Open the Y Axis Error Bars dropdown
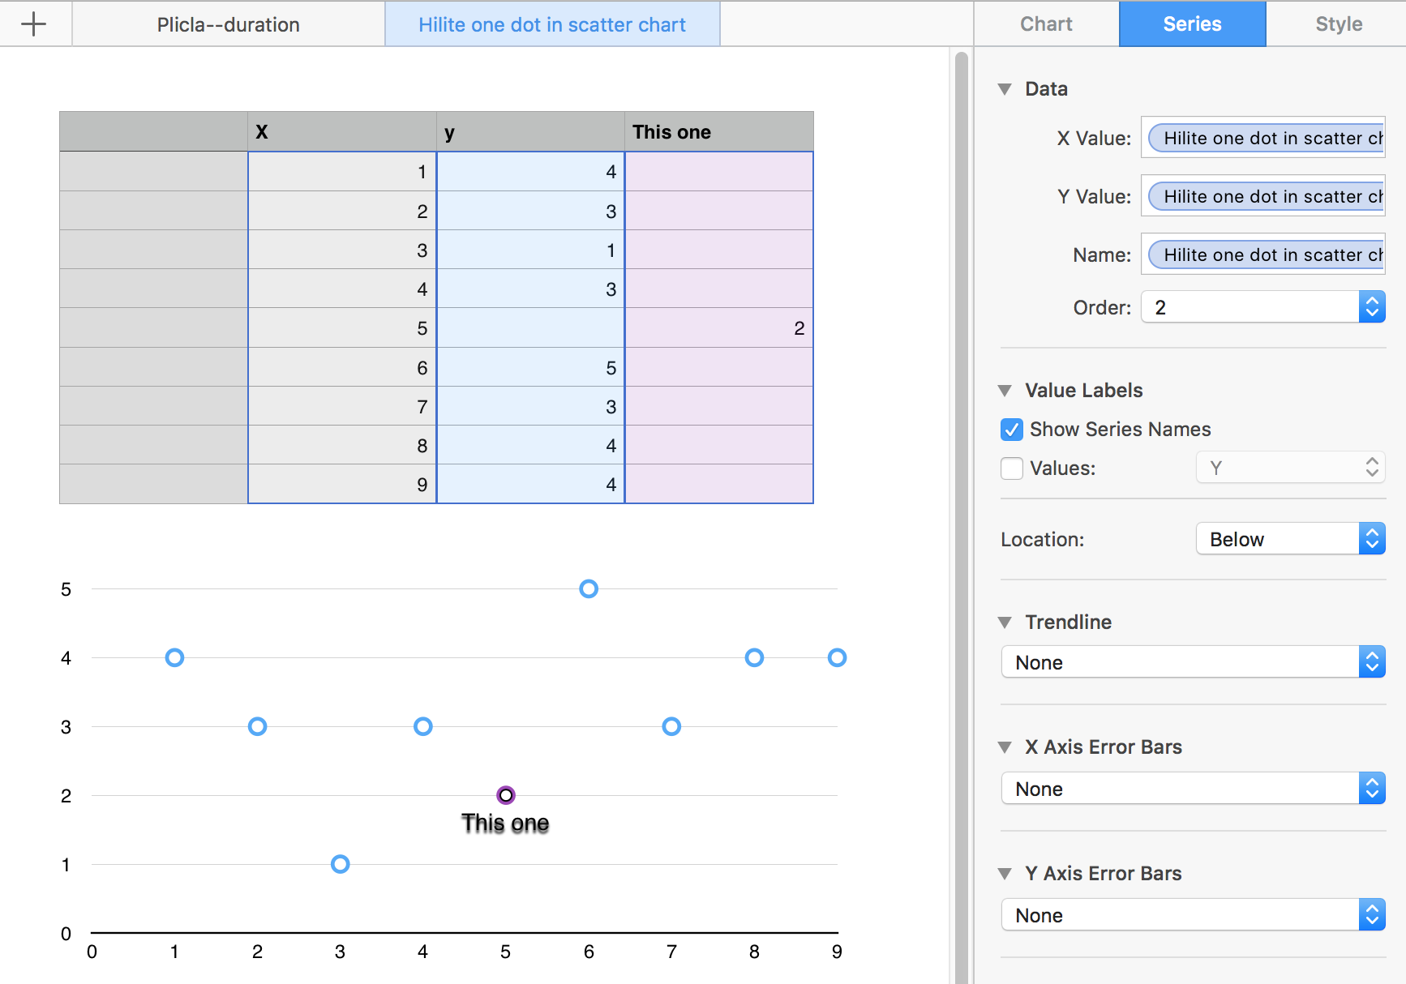 click(x=1193, y=915)
